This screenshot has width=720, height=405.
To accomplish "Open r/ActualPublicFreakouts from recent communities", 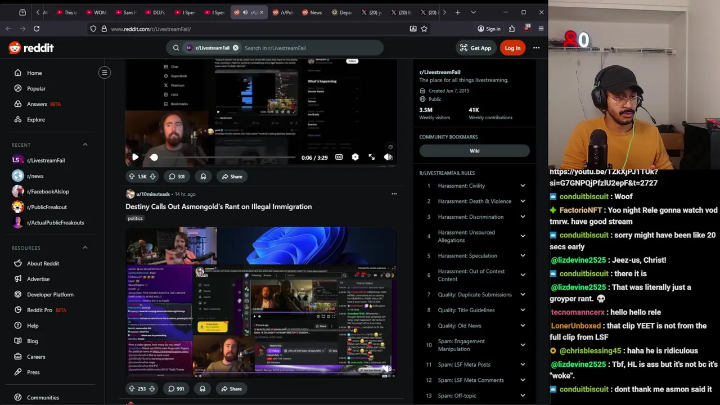I will click(x=55, y=223).
